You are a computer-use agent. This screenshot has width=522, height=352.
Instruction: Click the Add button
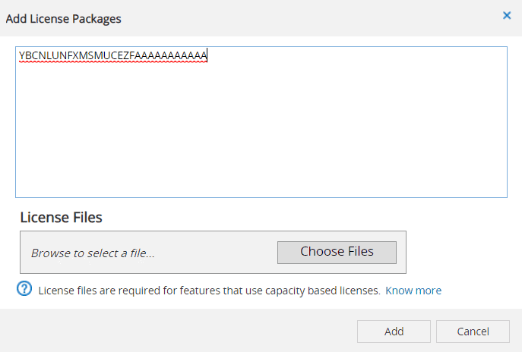(x=394, y=332)
